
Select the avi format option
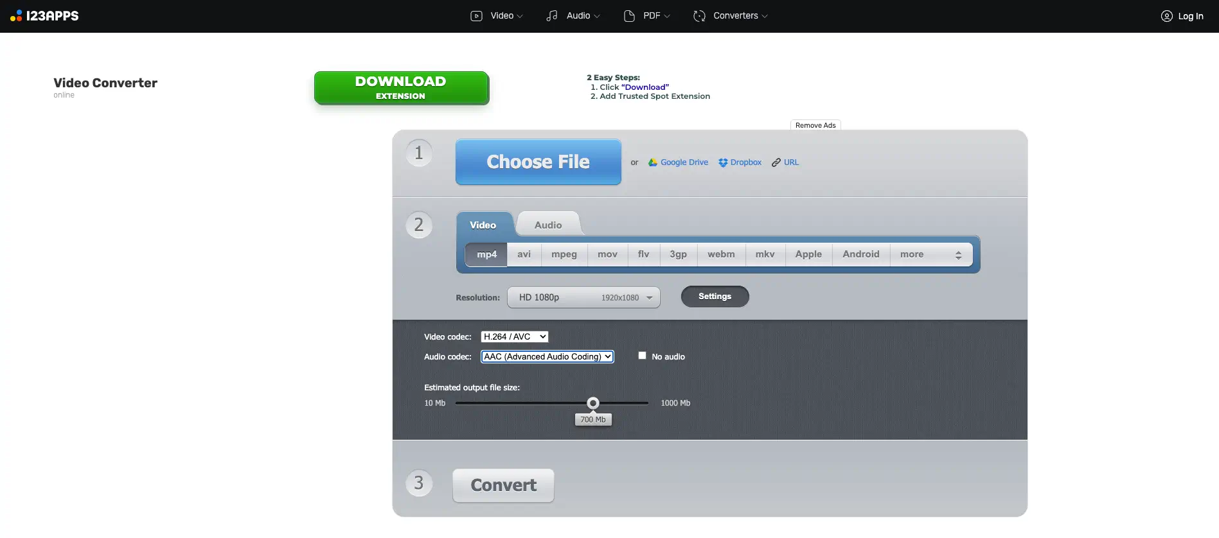(x=524, y=254)
